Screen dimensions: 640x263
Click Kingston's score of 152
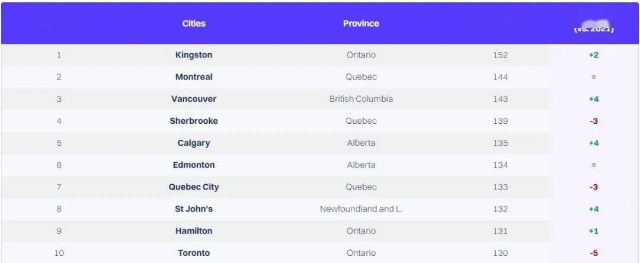click(x=500, y=55)
